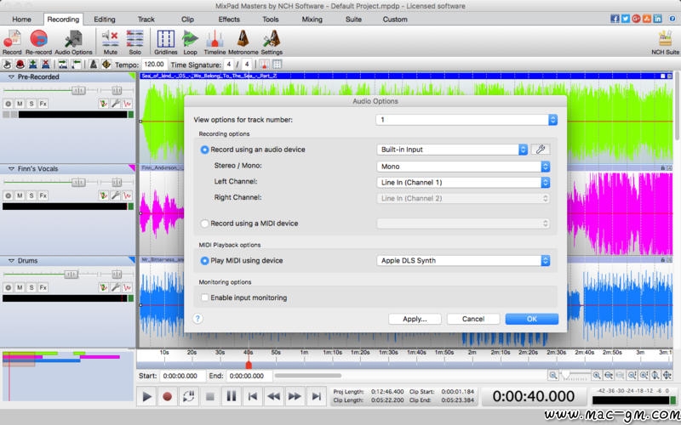
Task: Open the Clip tab
Action: [187, 19]
